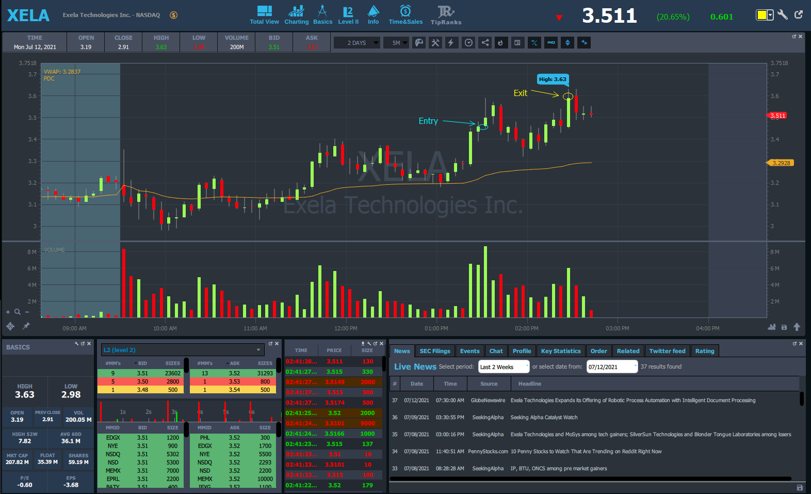Open the Total View layout
Image resolution: width=811 pixels, height=494 pixels.
264,15
